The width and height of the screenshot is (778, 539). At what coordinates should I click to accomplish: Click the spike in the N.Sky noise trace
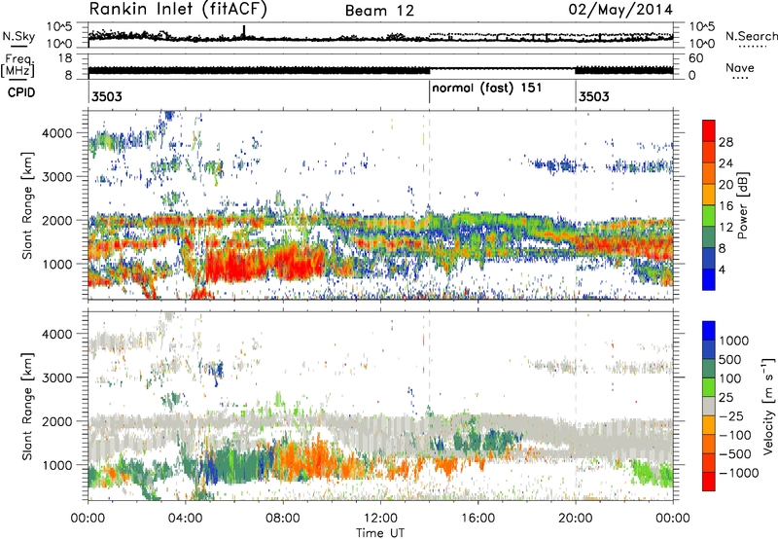[x=244, y=31]
